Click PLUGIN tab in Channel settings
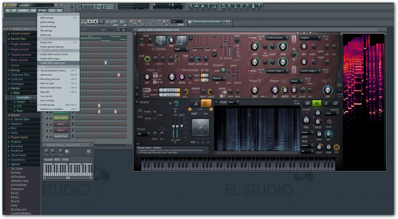Image resolution: width=398 pixels, height=219 pixels. [x=48, y=160]
